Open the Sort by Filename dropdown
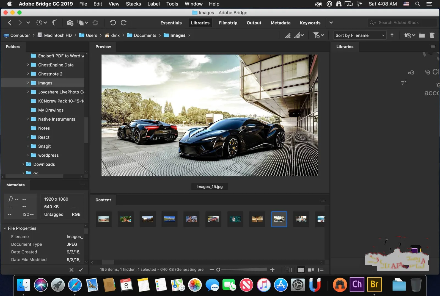440x296 pixels. point(359,35)
